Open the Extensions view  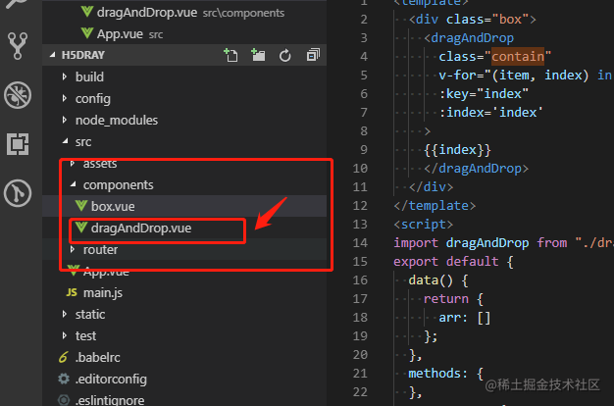[x=18, y=144]
